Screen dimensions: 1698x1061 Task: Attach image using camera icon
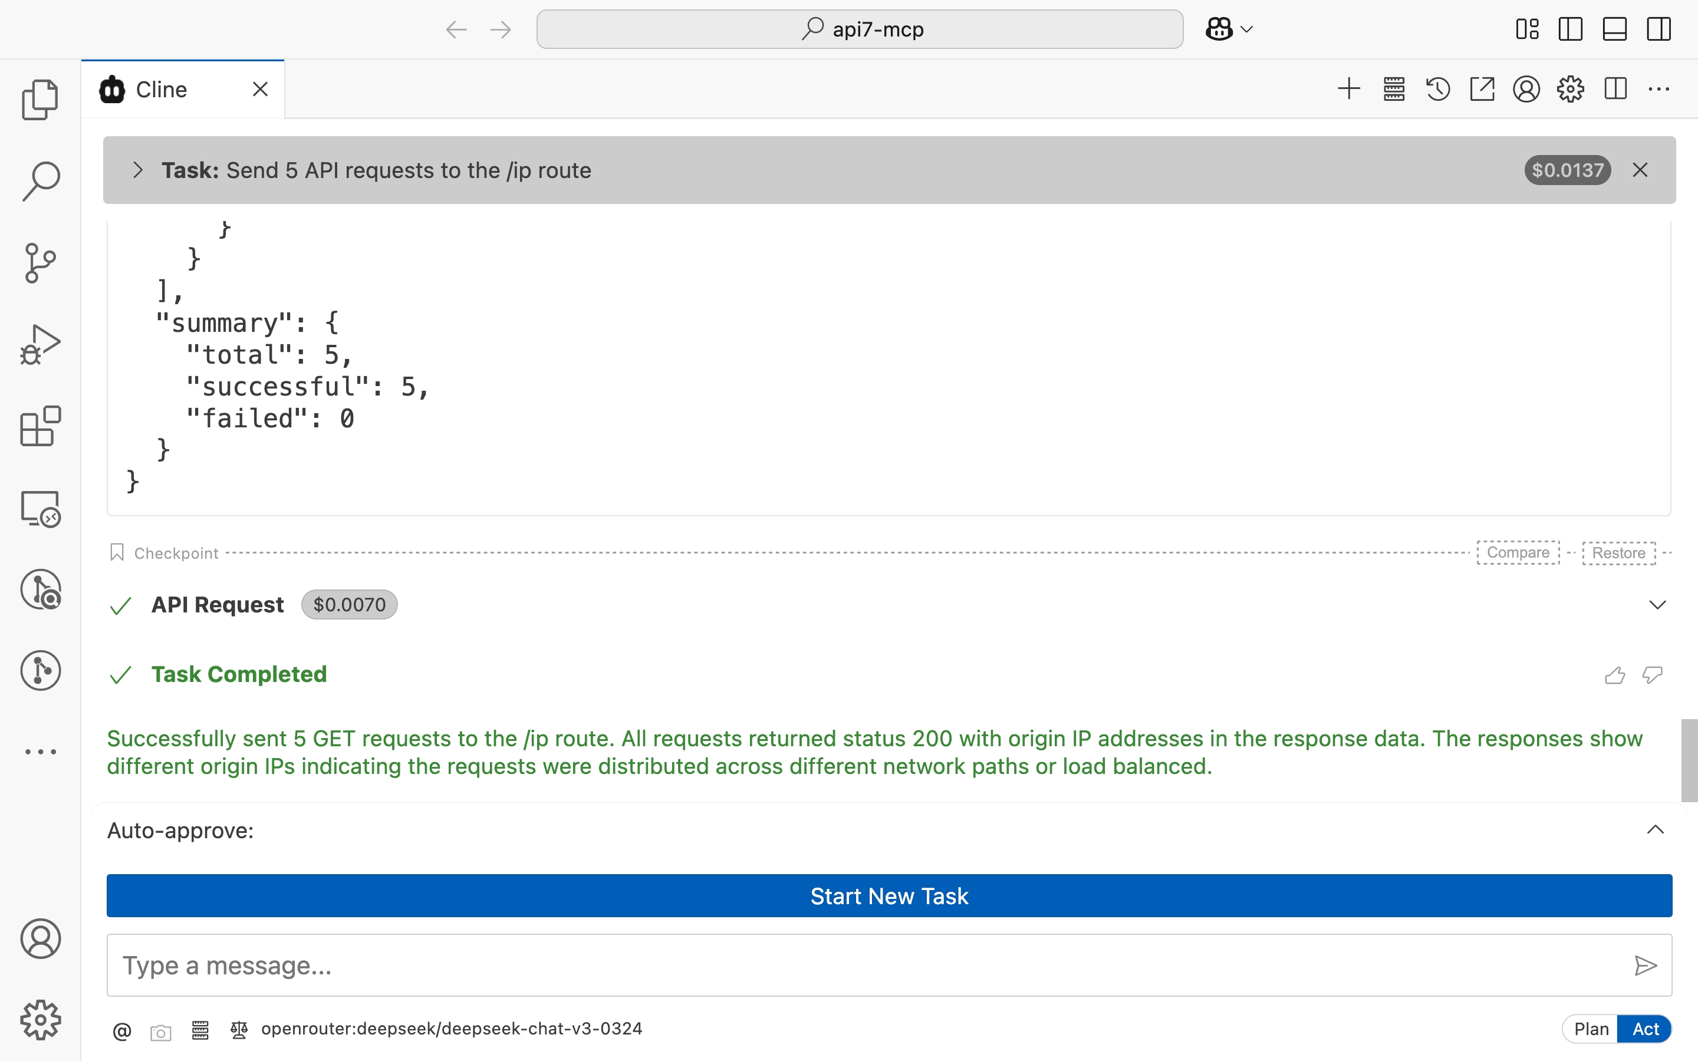click(x=161, y=1032)
